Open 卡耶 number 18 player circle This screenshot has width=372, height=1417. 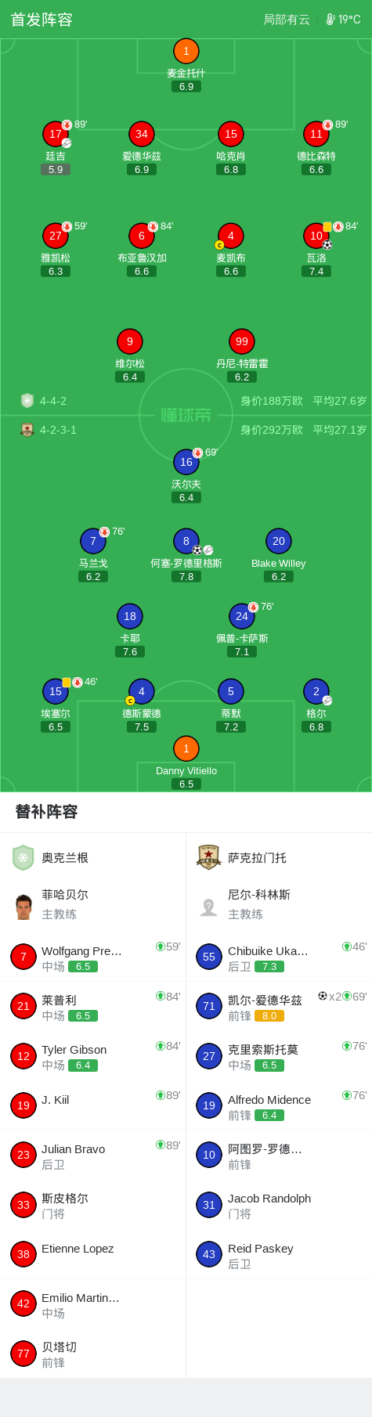(130, 616)
